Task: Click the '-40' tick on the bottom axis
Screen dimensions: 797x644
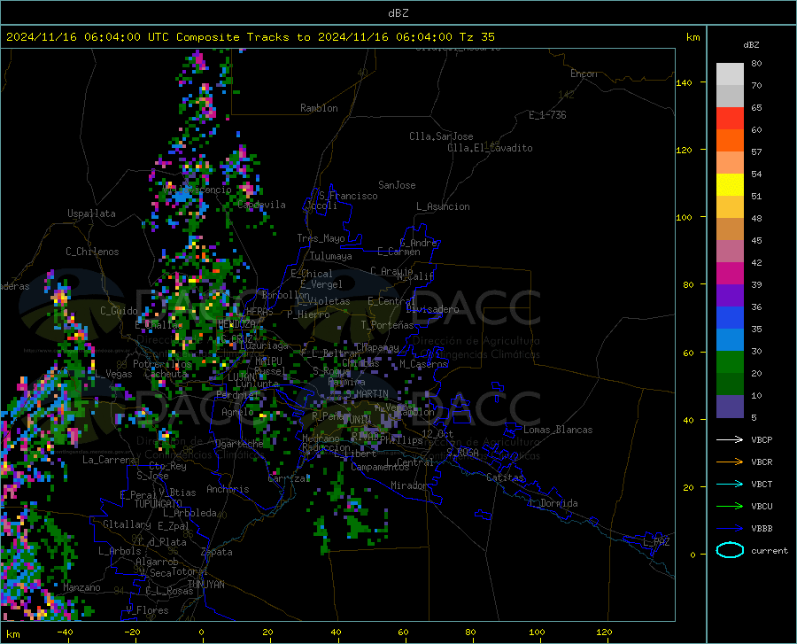Action: [x=65, y=632]
